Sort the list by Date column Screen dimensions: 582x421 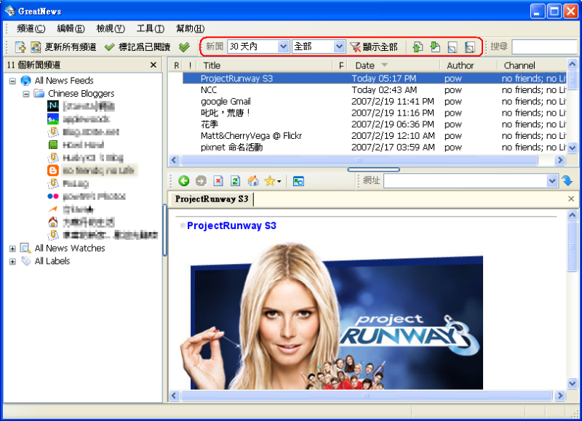click(x=395, y=65)
